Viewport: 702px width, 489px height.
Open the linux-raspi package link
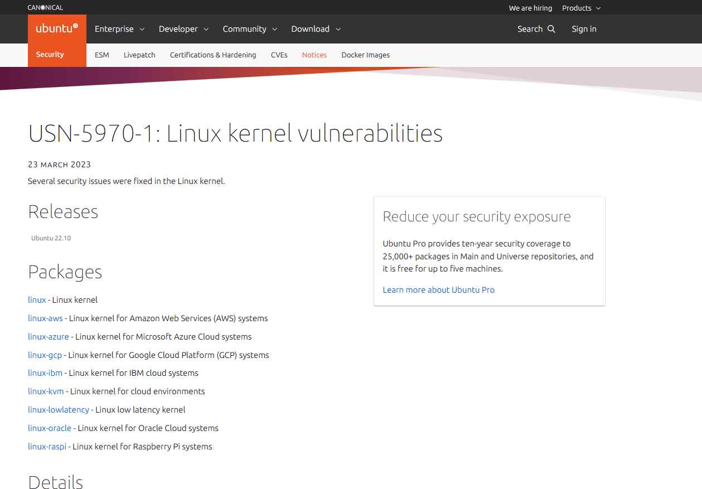(x=47, y=447)
